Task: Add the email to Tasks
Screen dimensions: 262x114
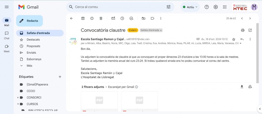Action: [x=131, y=18]
